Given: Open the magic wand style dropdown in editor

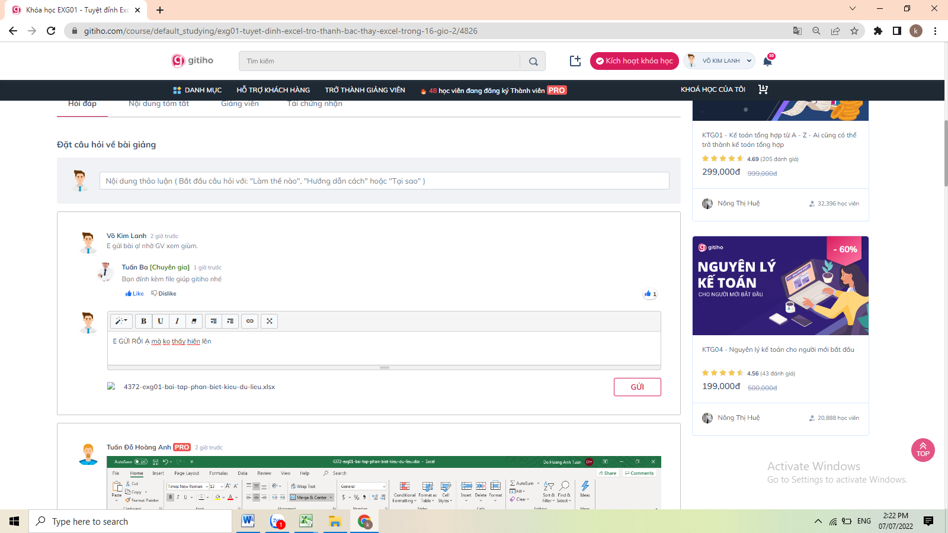Looking at the screenshot, I should coord(121,321).
